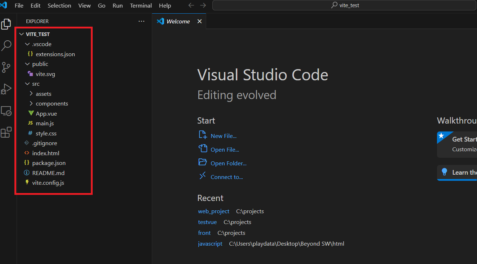The image size is (477, 264).
Task: Collapse the .vscode folder
Action: pos(27,44)
